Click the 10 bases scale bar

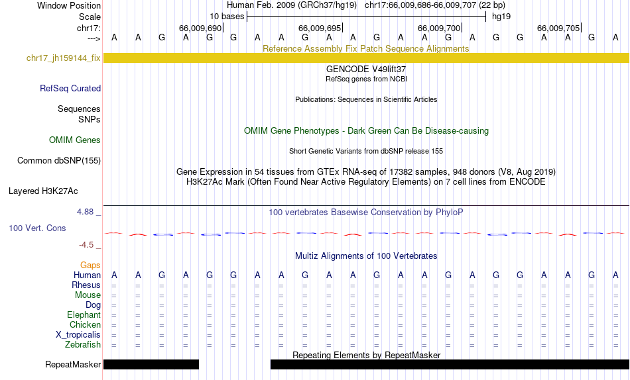click(367, 17)
